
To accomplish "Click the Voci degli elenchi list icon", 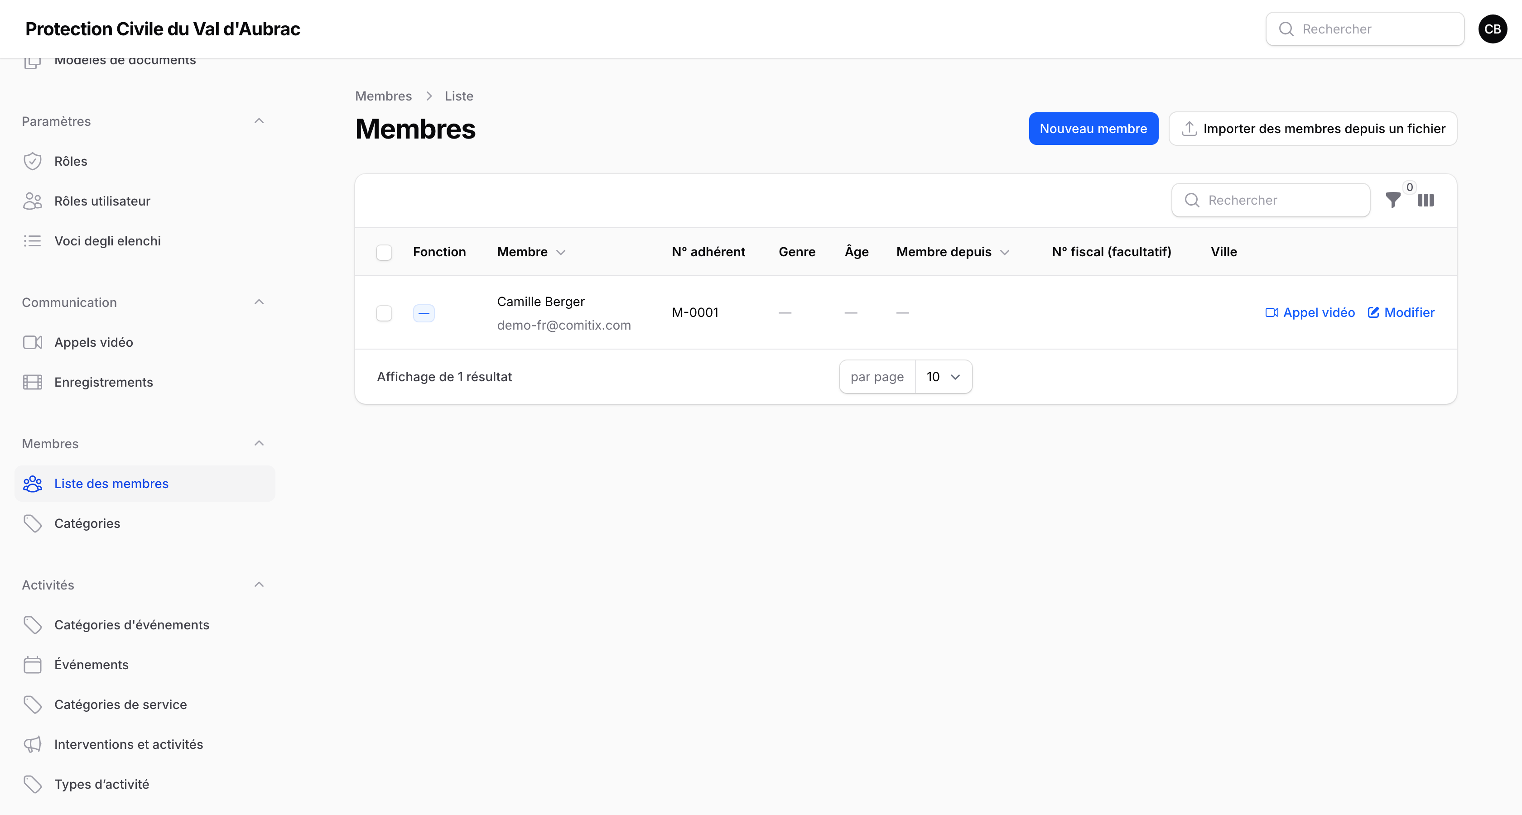I will click(x=33, y=241).
